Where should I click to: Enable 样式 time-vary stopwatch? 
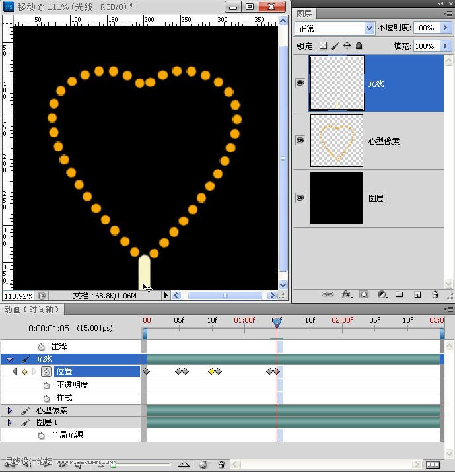46,398
